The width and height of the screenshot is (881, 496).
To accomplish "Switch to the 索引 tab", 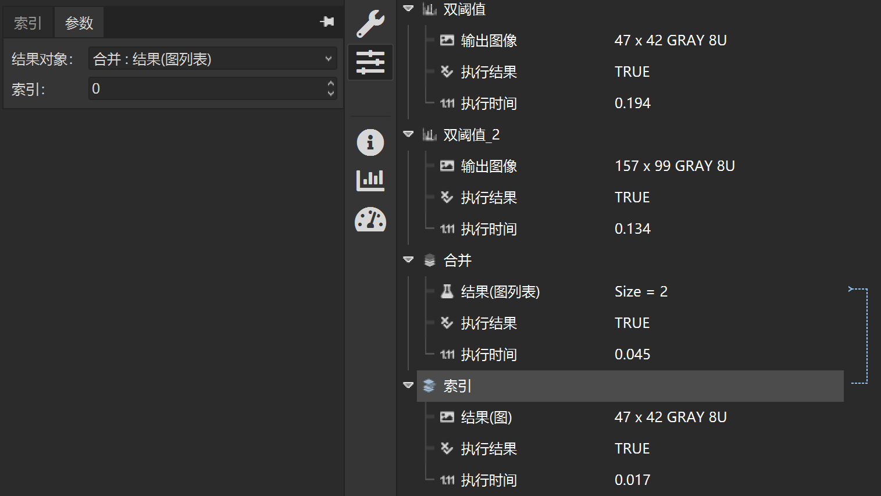I will [28, 23].
